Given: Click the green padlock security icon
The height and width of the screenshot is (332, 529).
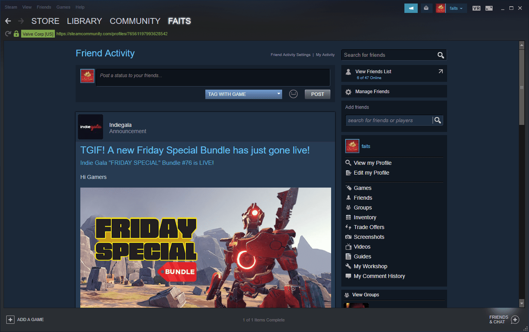Looking at the screenshot, I should tap(16, 34).
